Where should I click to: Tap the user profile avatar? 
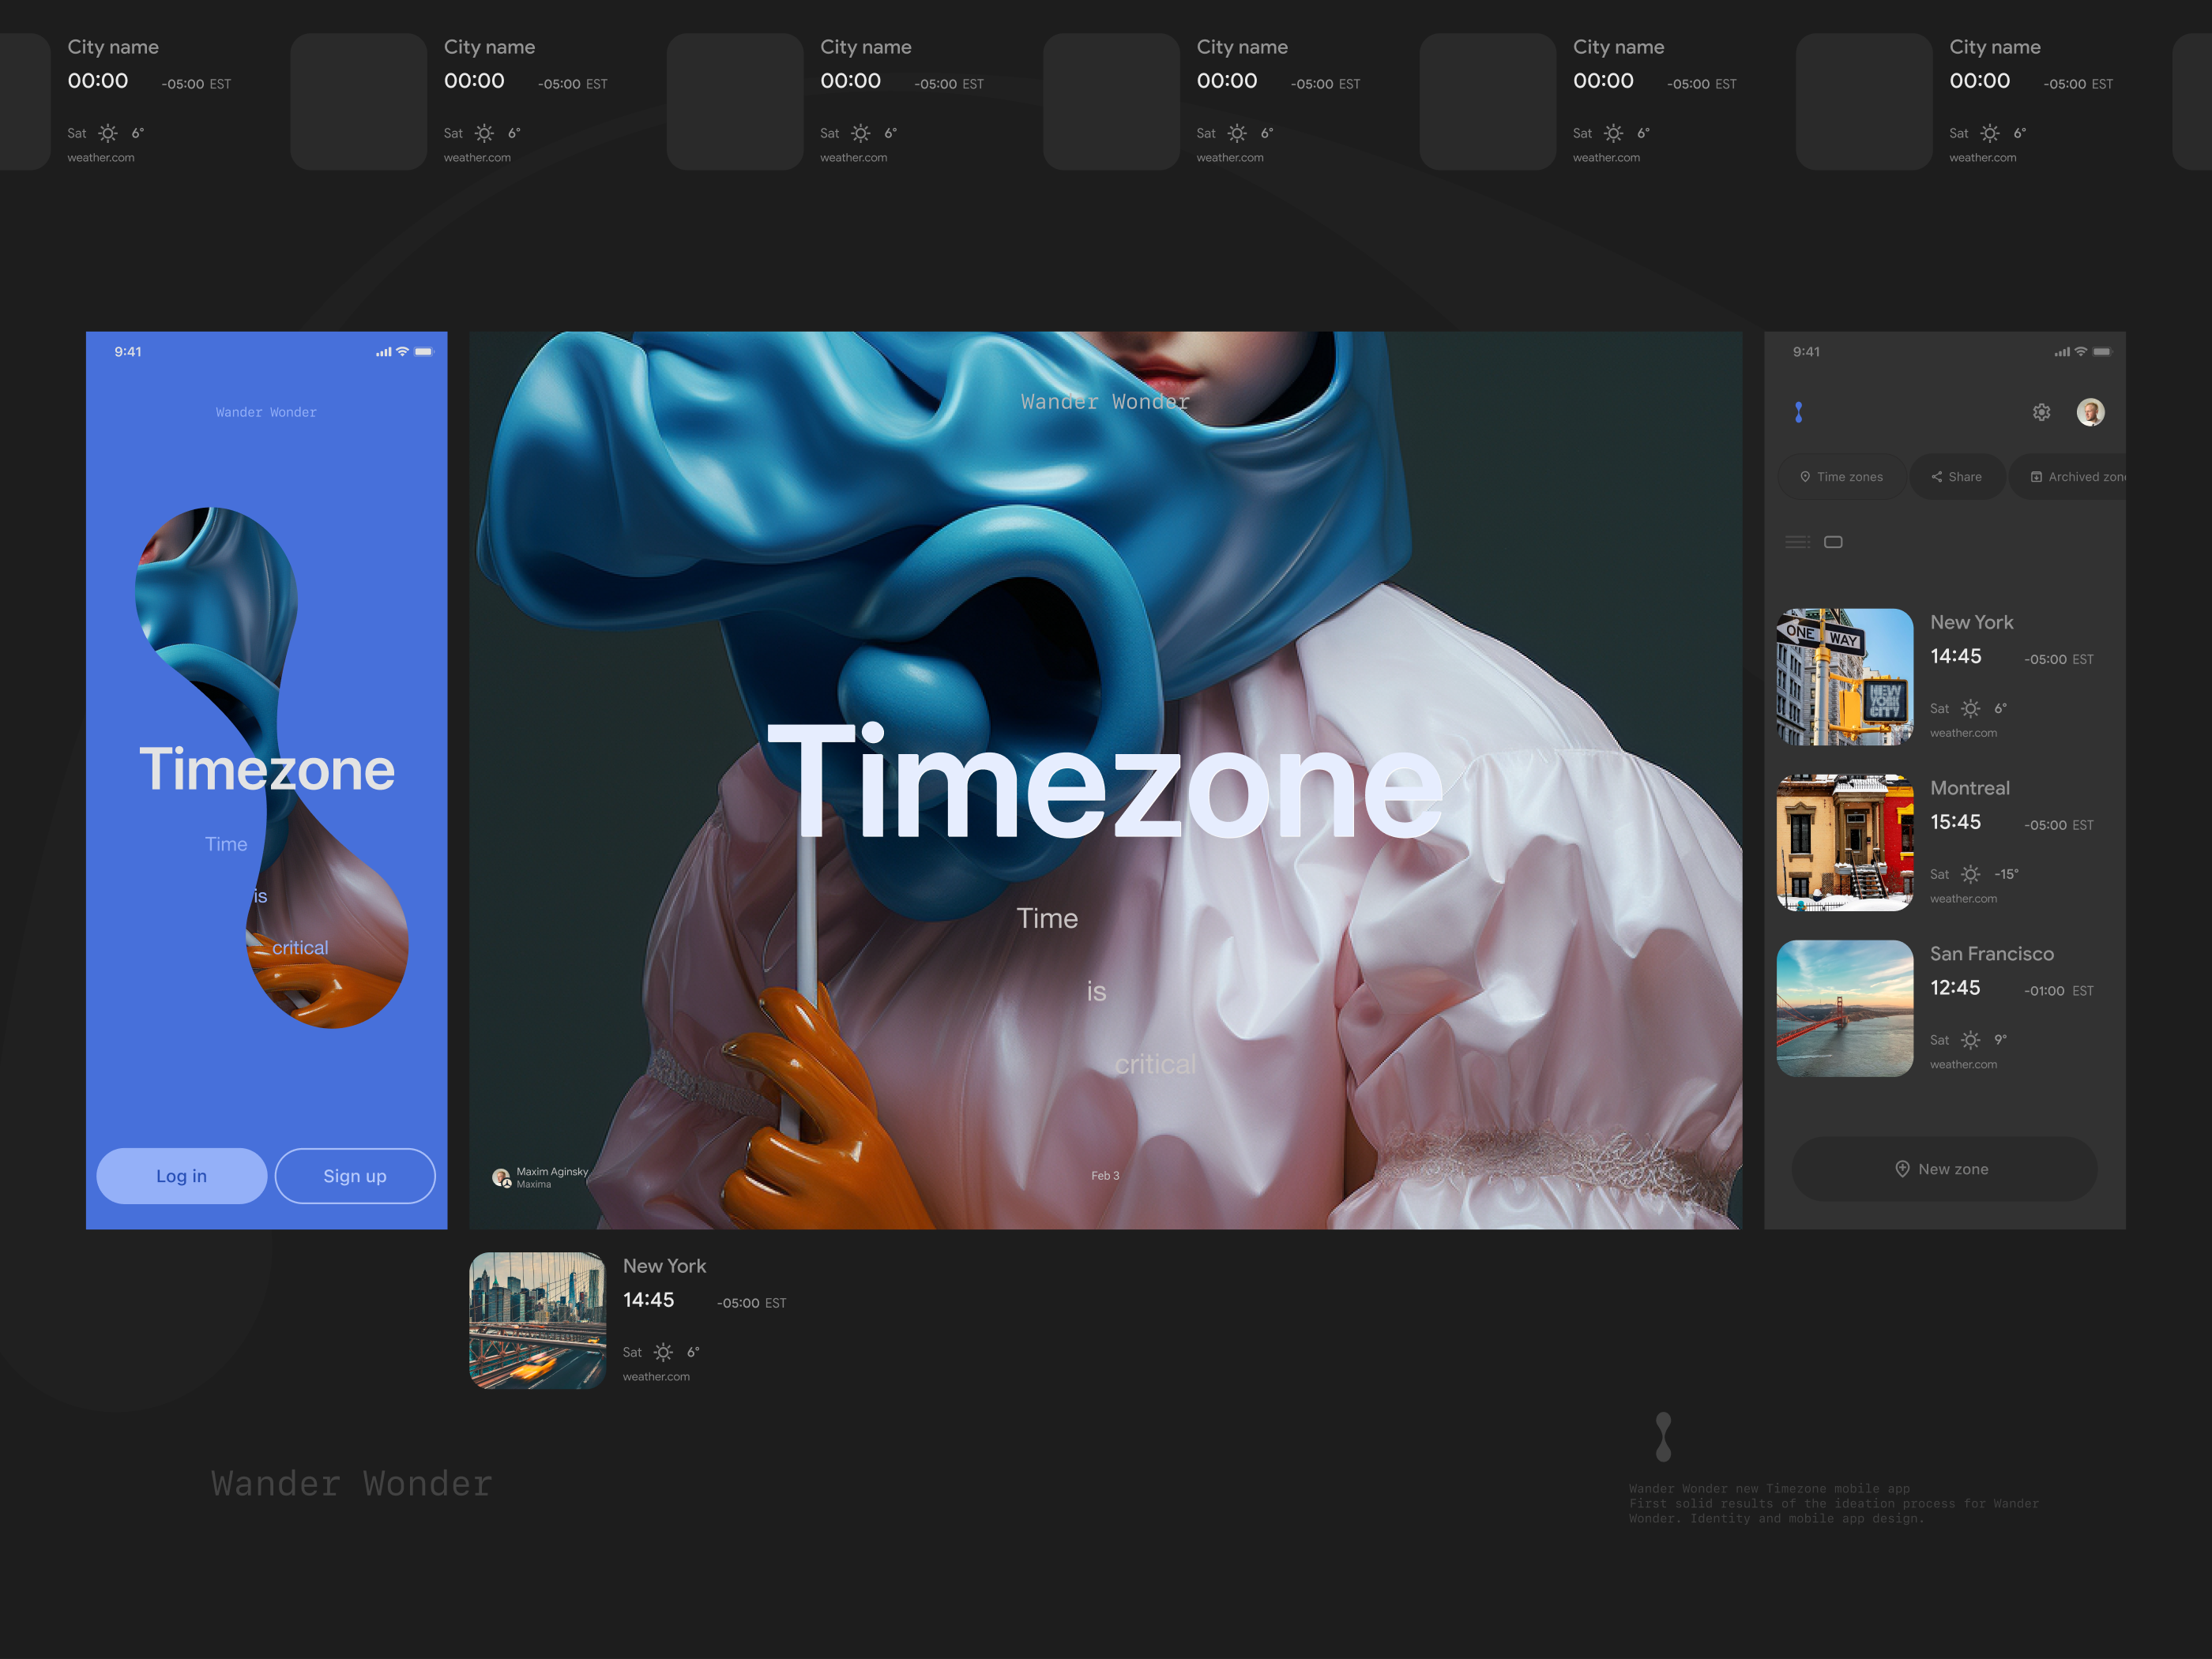(2090, 411)
